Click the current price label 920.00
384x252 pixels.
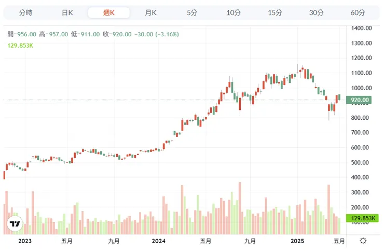tap(360, 100)
